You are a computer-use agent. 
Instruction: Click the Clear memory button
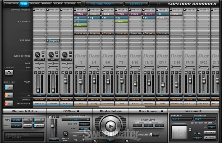point(28,125)
